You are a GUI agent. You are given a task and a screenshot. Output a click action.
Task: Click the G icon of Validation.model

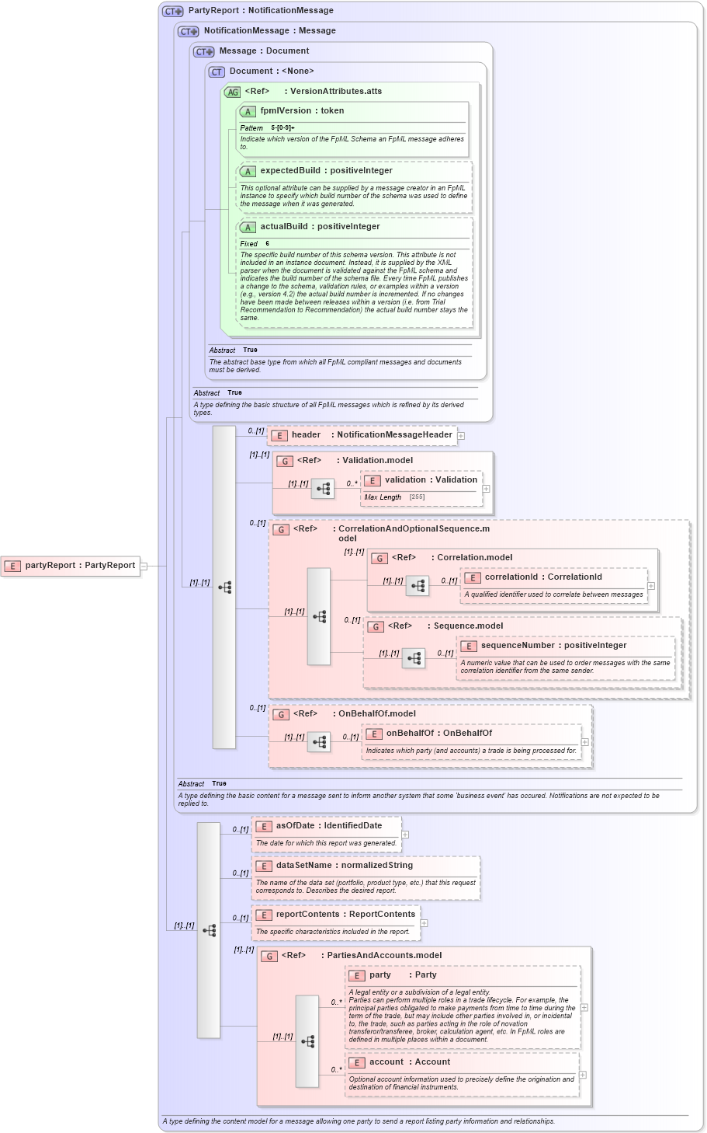click(285, 461)
